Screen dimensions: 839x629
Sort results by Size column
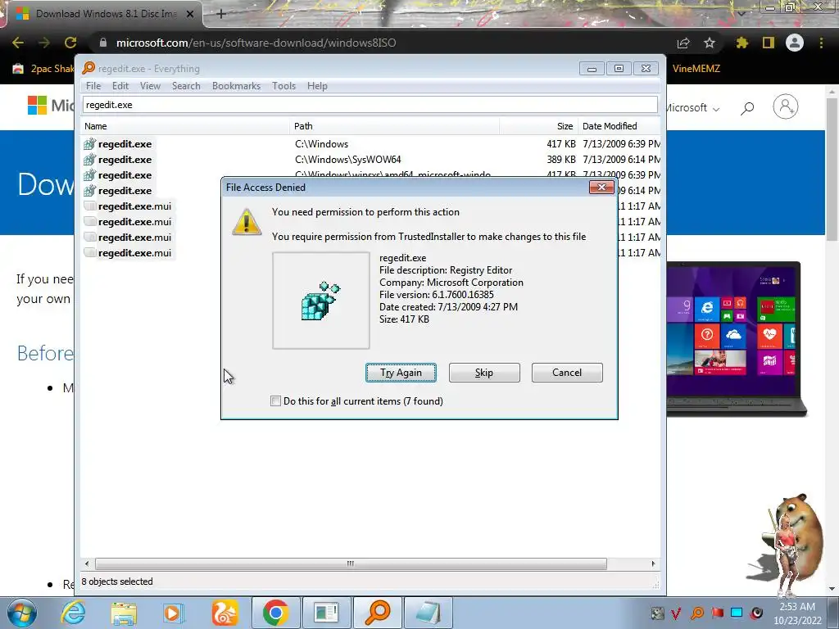pos(539,126)
